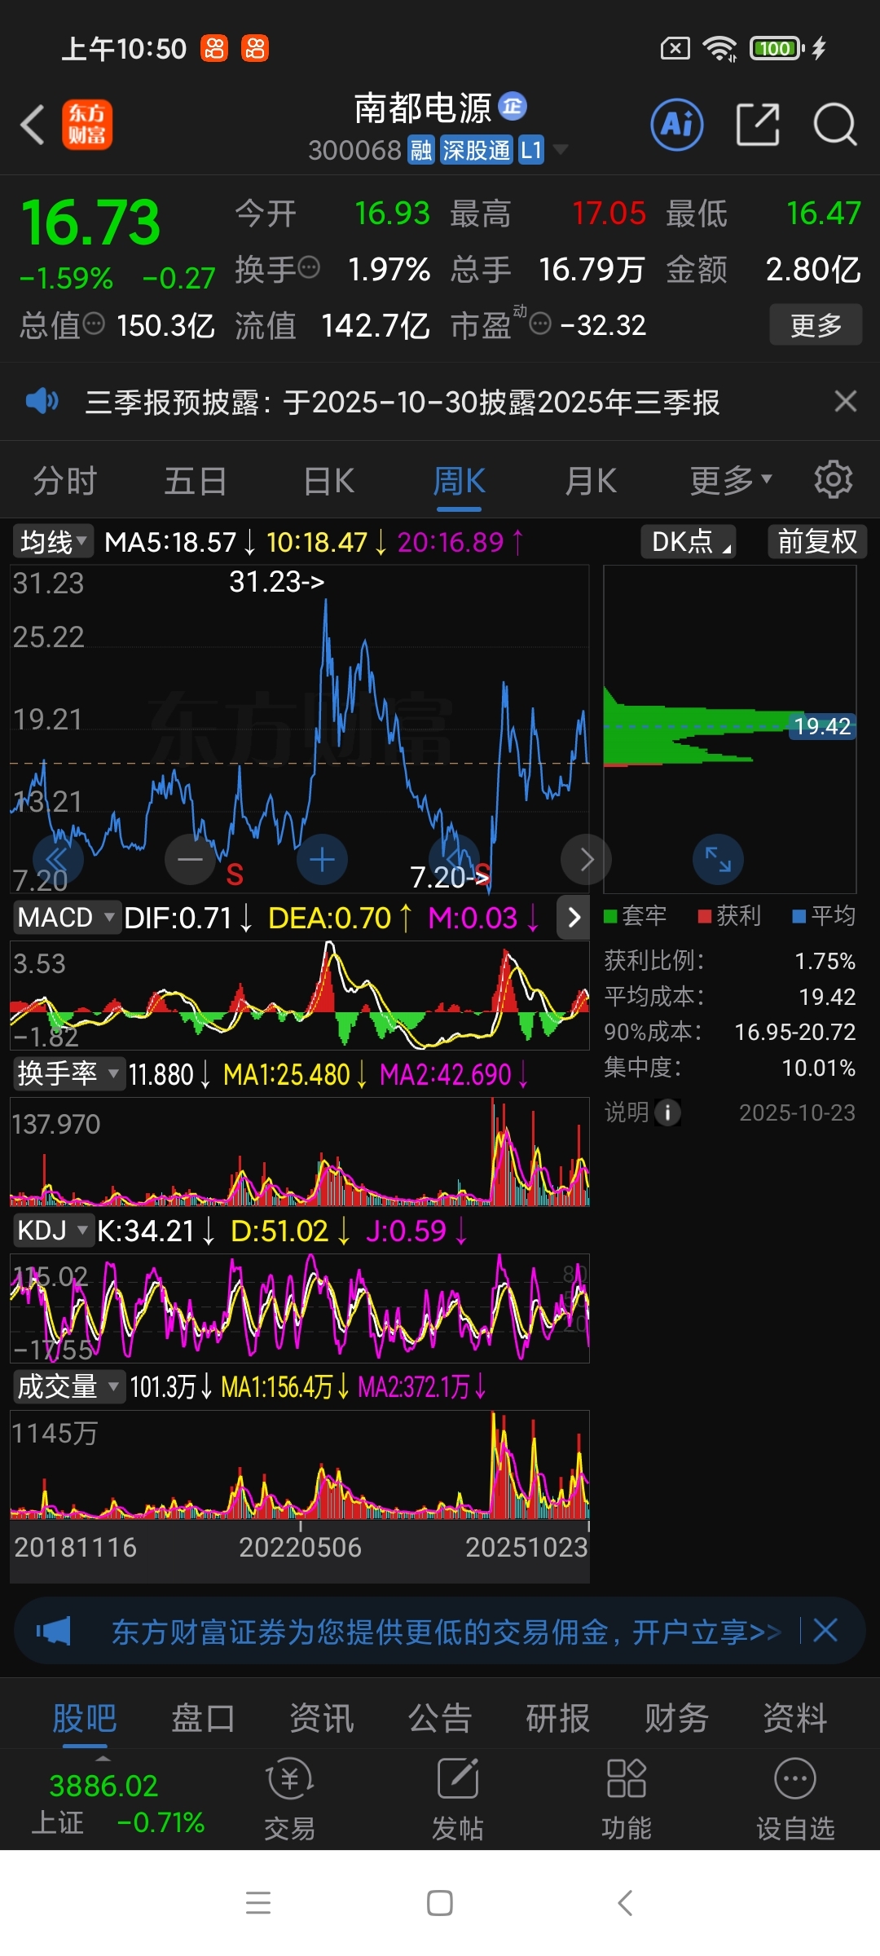Expand the chip distribution panel
This screenshot has height=1956, width=880.
718,859
